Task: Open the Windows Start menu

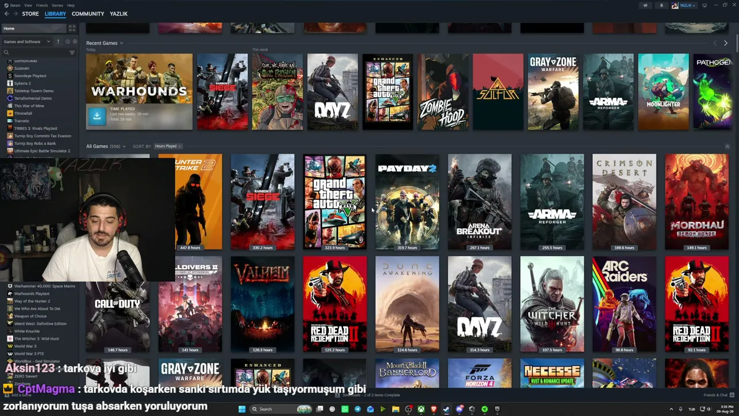Action: pyautogui.click(x=242, y=409)
